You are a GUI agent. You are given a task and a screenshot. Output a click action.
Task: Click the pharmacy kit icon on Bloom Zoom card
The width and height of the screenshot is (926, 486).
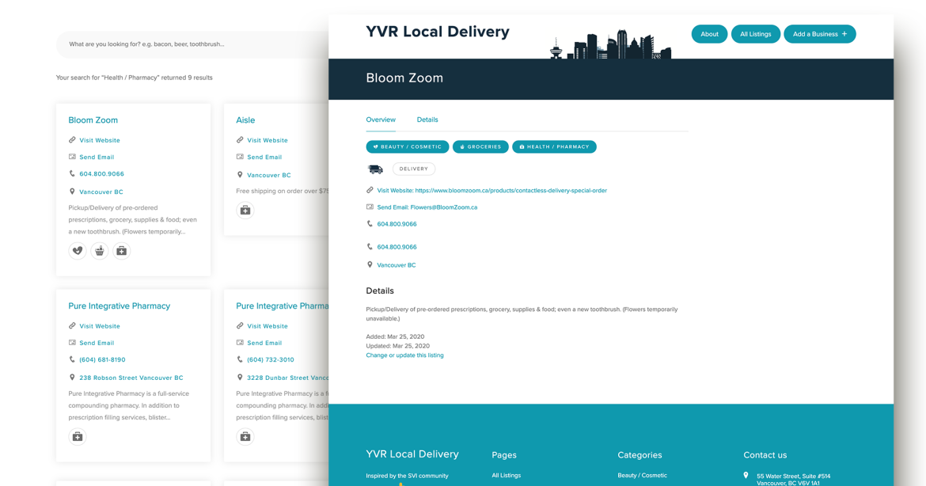(x=122, y=251)
